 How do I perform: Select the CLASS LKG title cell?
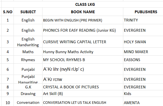click(82, 4)
